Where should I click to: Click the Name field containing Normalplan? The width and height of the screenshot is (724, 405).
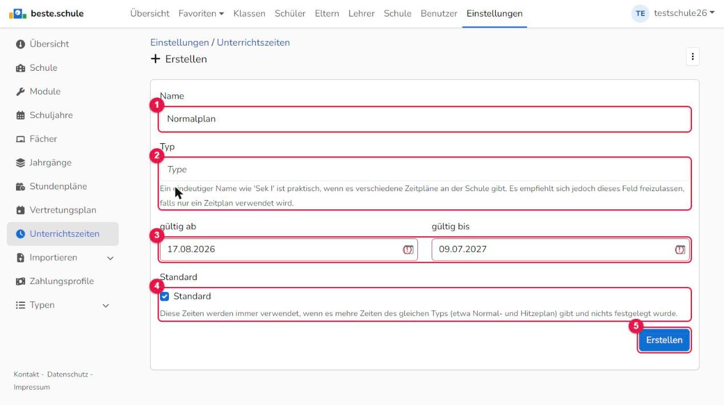425,119
